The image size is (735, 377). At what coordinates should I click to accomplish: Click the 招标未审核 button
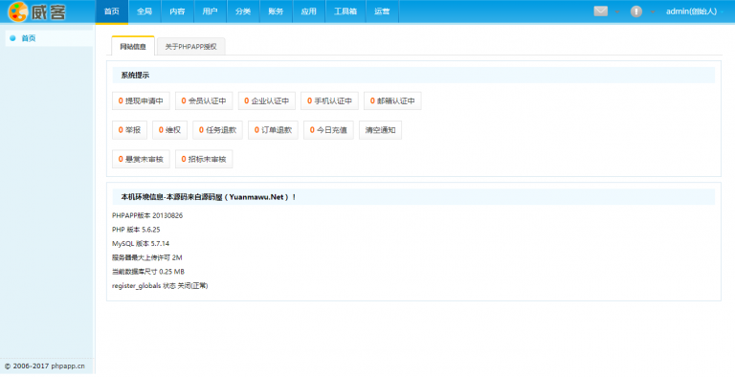pyautogui.click(x=204, y=159)
